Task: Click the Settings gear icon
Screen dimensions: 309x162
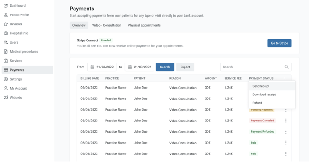Action: point(6,79)
